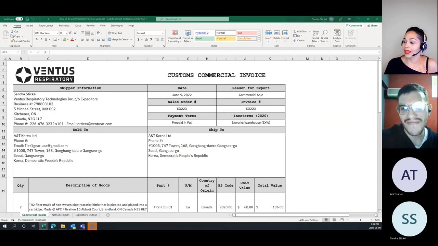Click Increase Decimal icon
Screen dimensions: 438x246
point(157,39)
